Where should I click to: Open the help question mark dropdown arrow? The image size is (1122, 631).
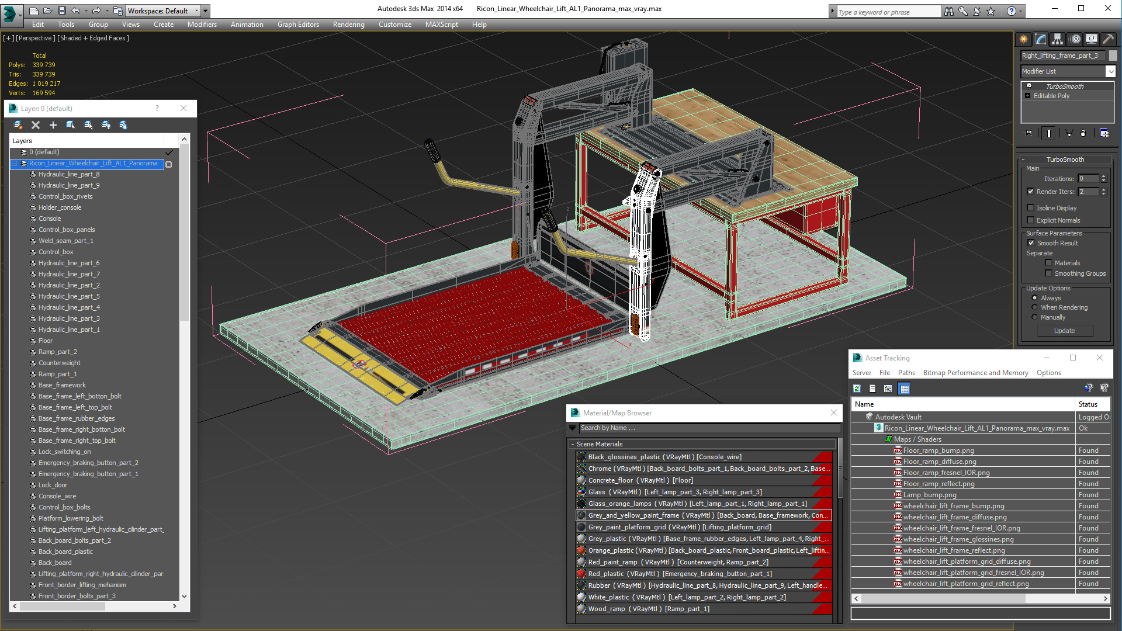point(1021,11)
